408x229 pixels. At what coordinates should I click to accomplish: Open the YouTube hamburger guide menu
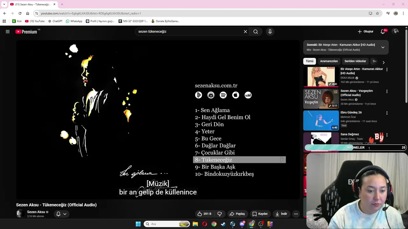tap(8, 31)
